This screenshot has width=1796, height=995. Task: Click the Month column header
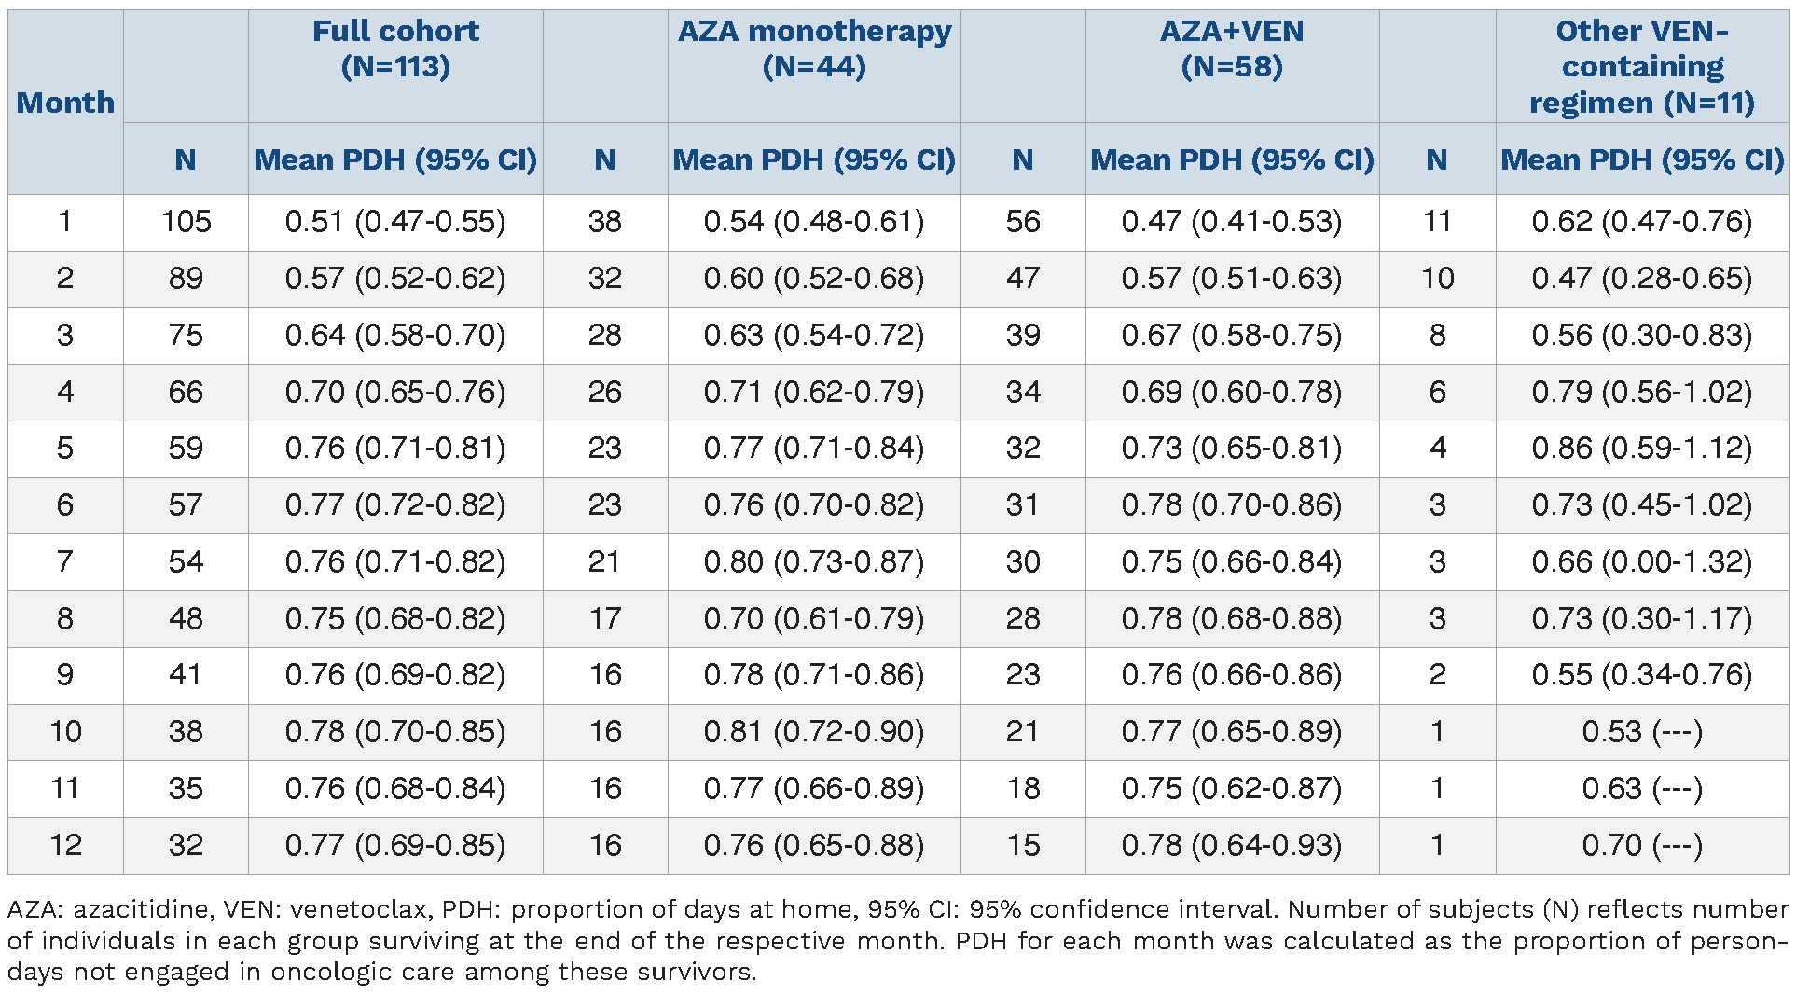point(65,103)
